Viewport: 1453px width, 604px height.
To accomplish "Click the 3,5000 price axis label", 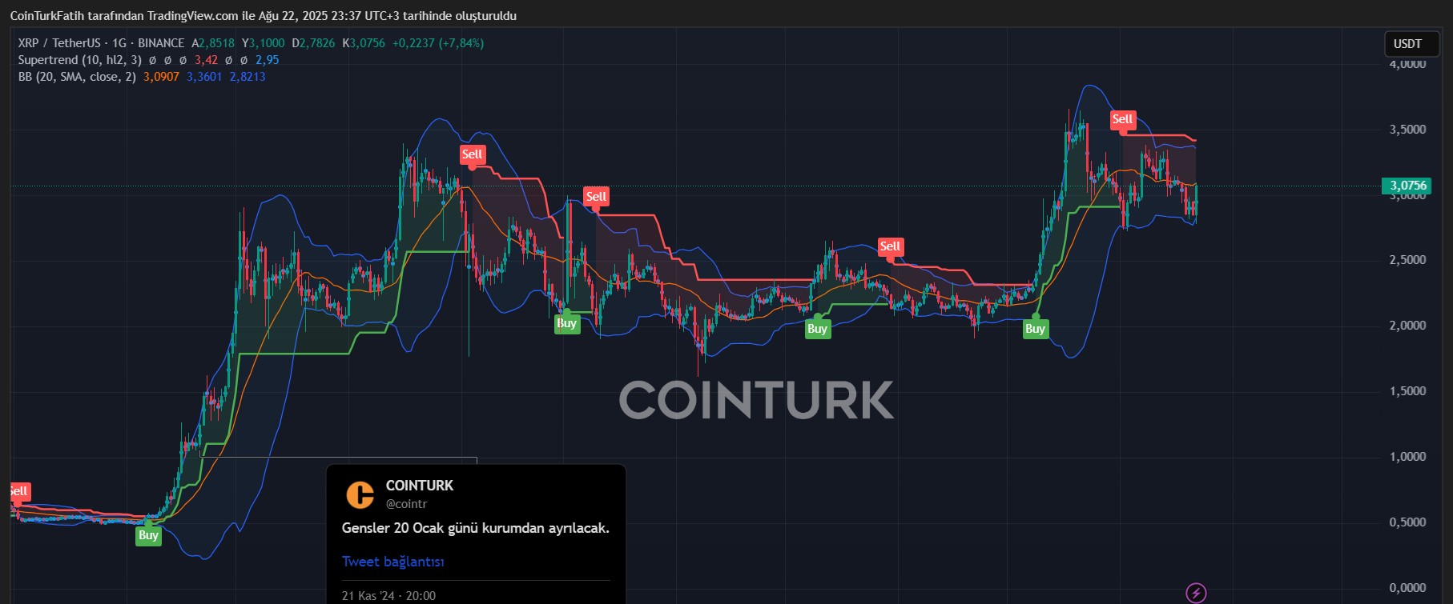I will click(1407, 130).
